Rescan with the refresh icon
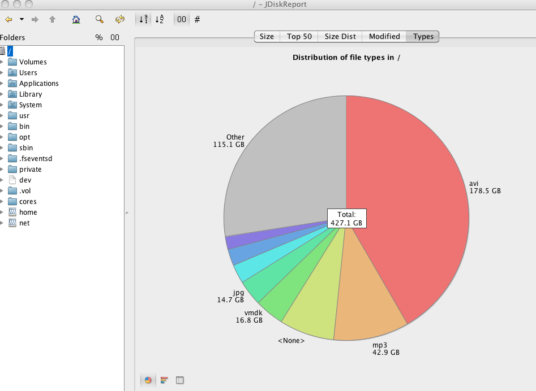 (119, 19)
